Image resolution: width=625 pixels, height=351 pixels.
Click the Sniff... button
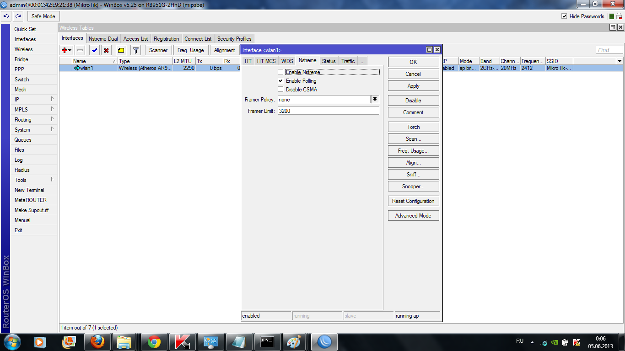413,175
